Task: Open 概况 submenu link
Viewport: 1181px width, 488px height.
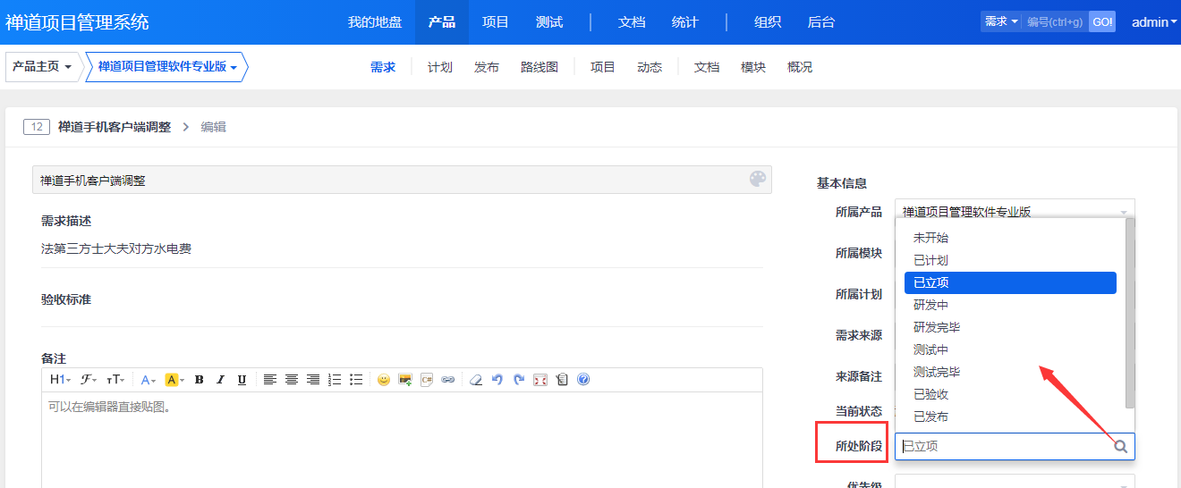Action: (800, 67)
